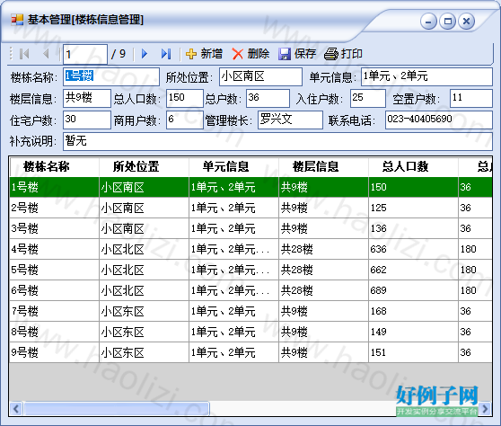The height and width of the screenshot is (426, 501).
Task: Edit the 楼栋名称 field showing 1号楼
Action: coord(111,76)
